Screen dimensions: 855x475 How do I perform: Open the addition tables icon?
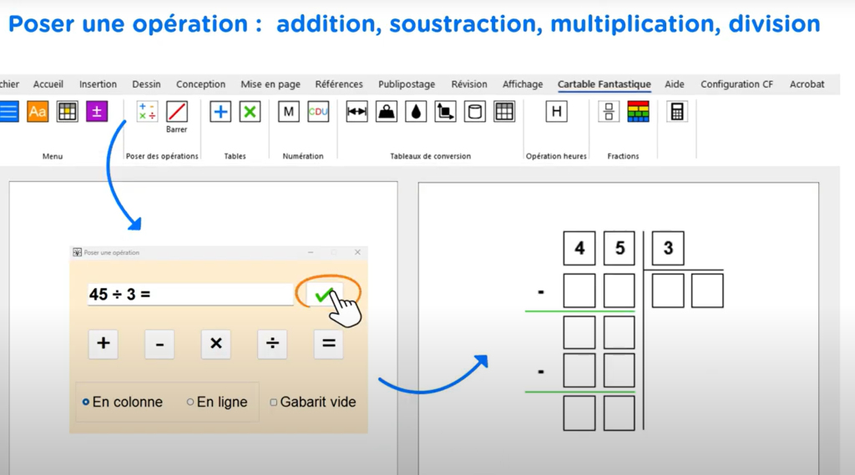click(x=220, y=112)
